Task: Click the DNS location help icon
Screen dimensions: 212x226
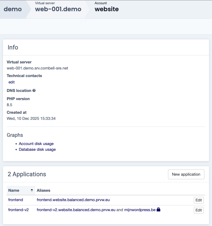Action: [34, 91]
